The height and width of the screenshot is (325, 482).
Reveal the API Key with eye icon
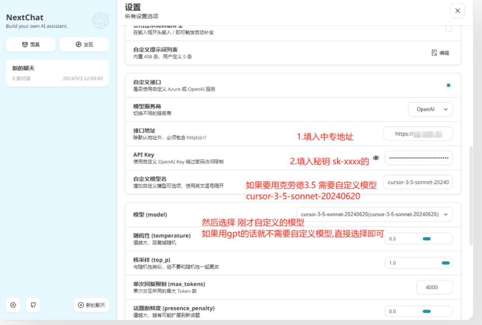tap(376, 158)
